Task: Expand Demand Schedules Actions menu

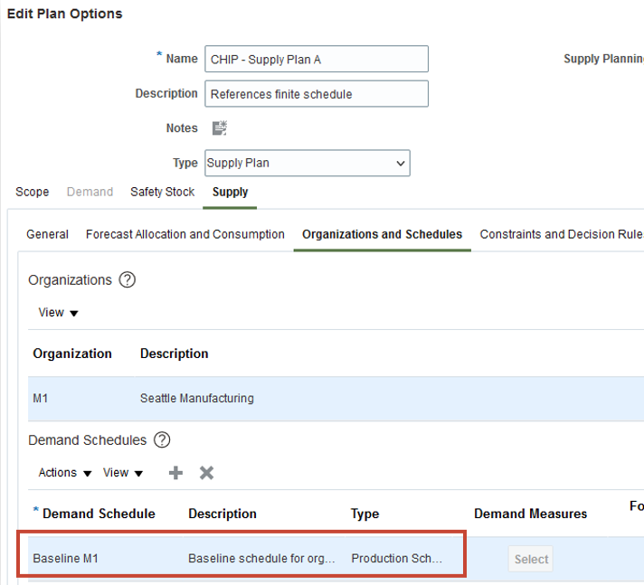Action: coord(65,473)
